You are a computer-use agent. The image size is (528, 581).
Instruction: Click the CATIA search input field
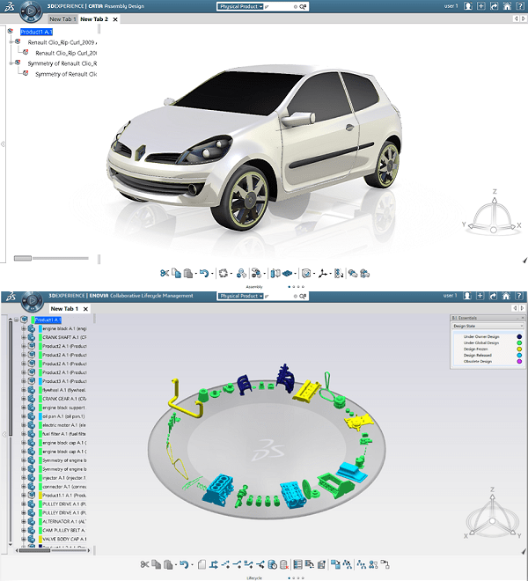(x=279, y=7)
